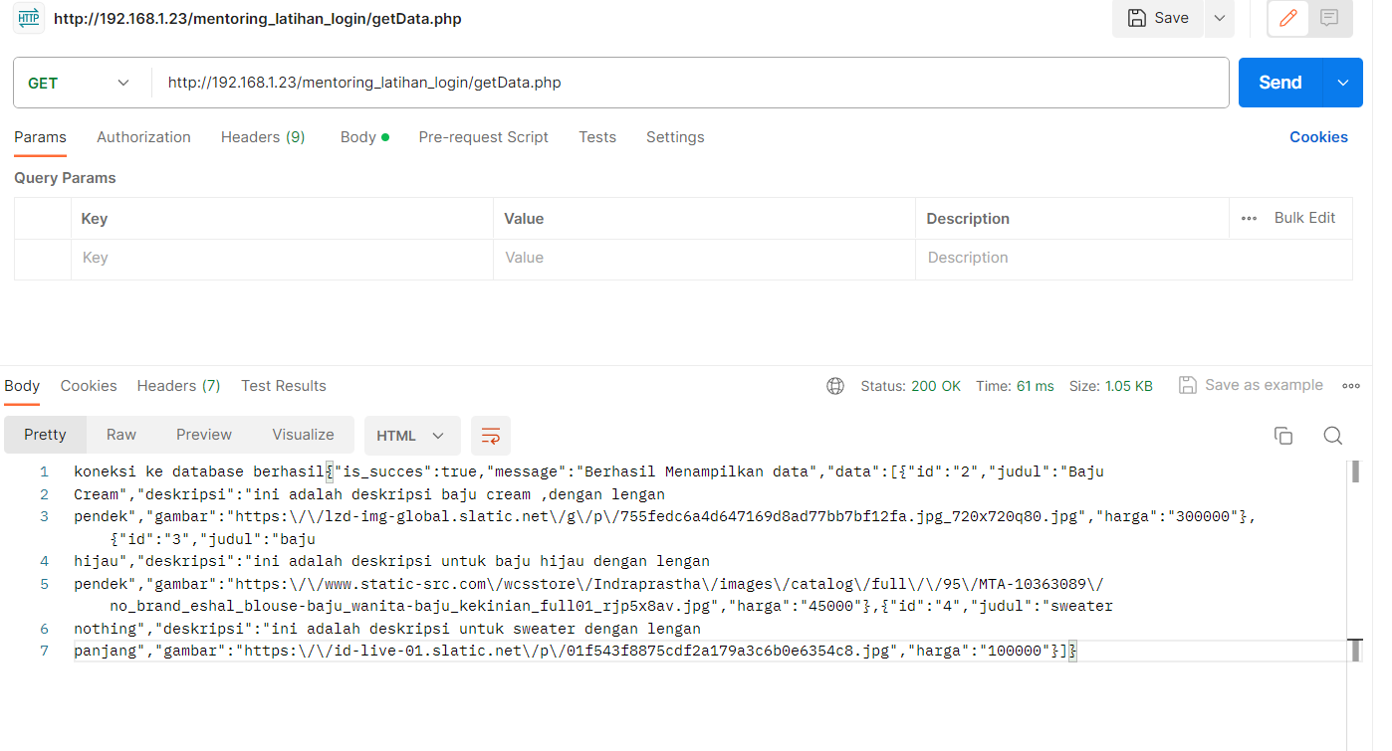Screen dimensions: 1392x751
Task: Click the edit pencil icon
Action: click(1286, 18)
